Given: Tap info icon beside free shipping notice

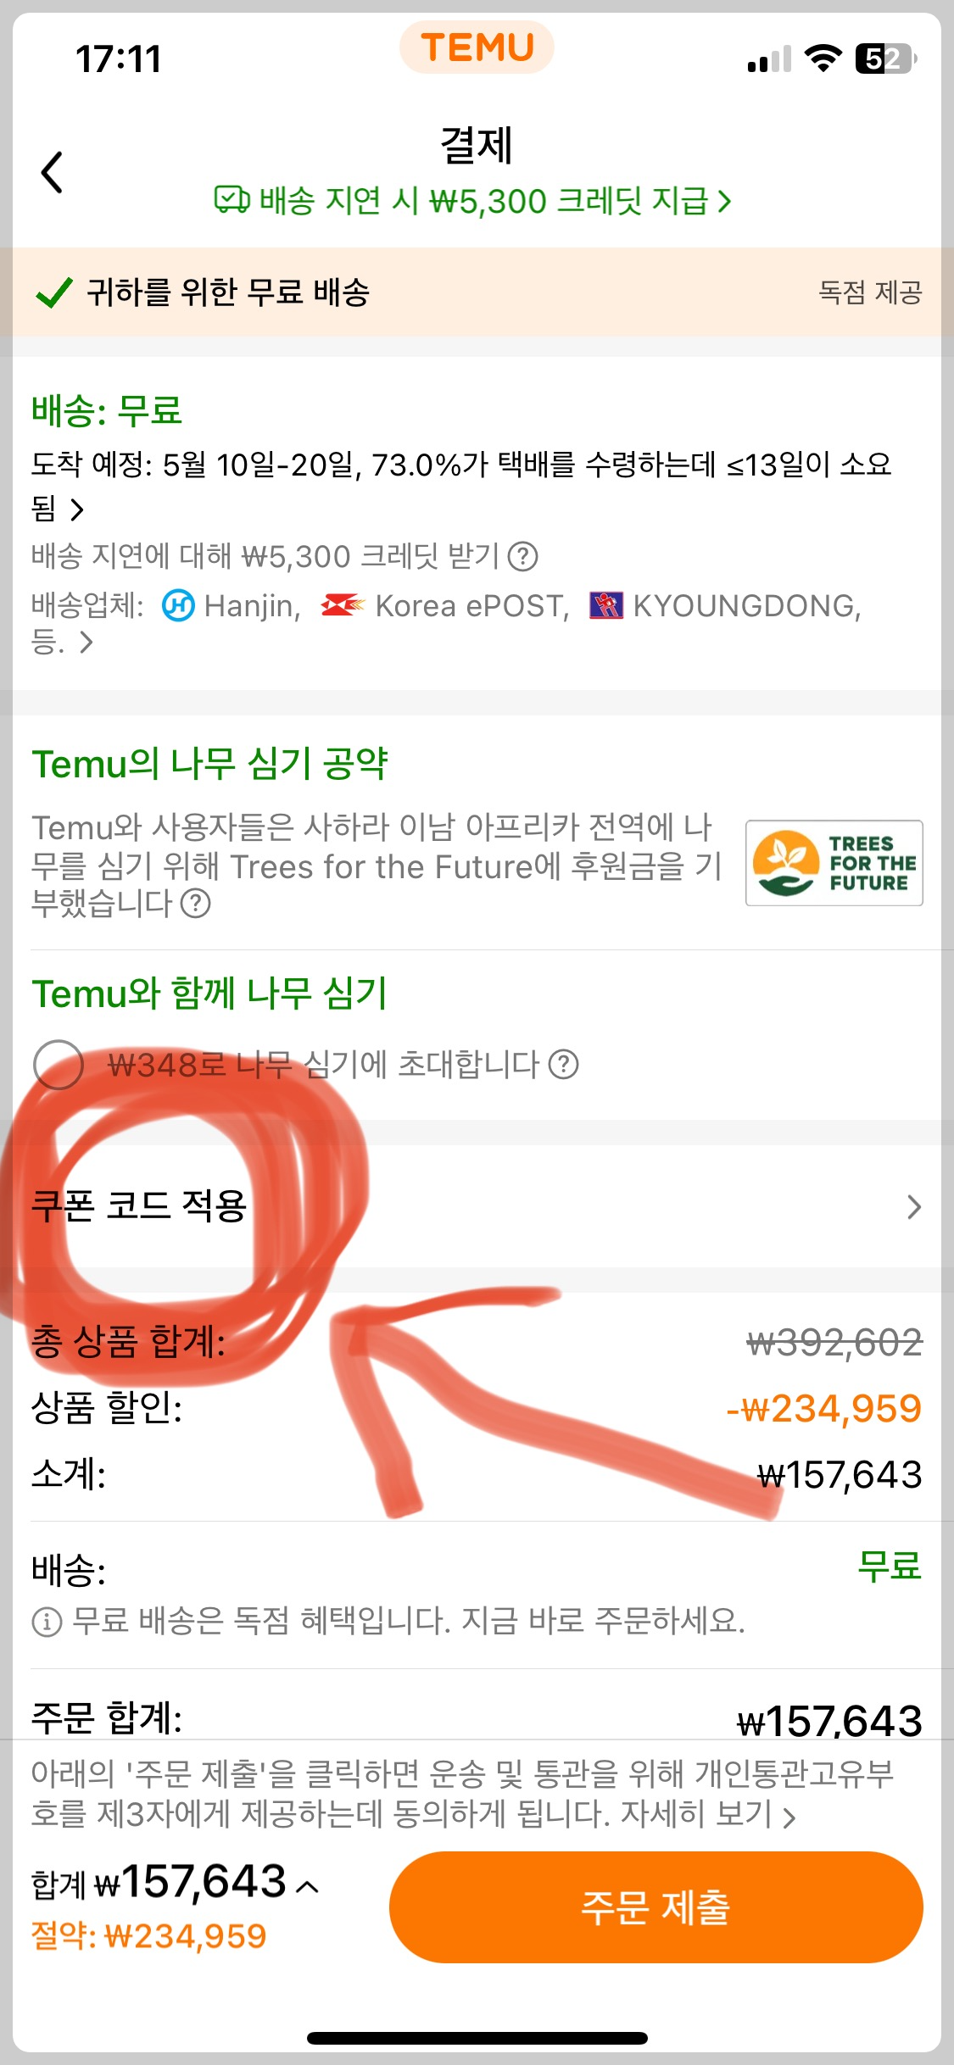Looking at the screenshot, I should coord(47,1622).
